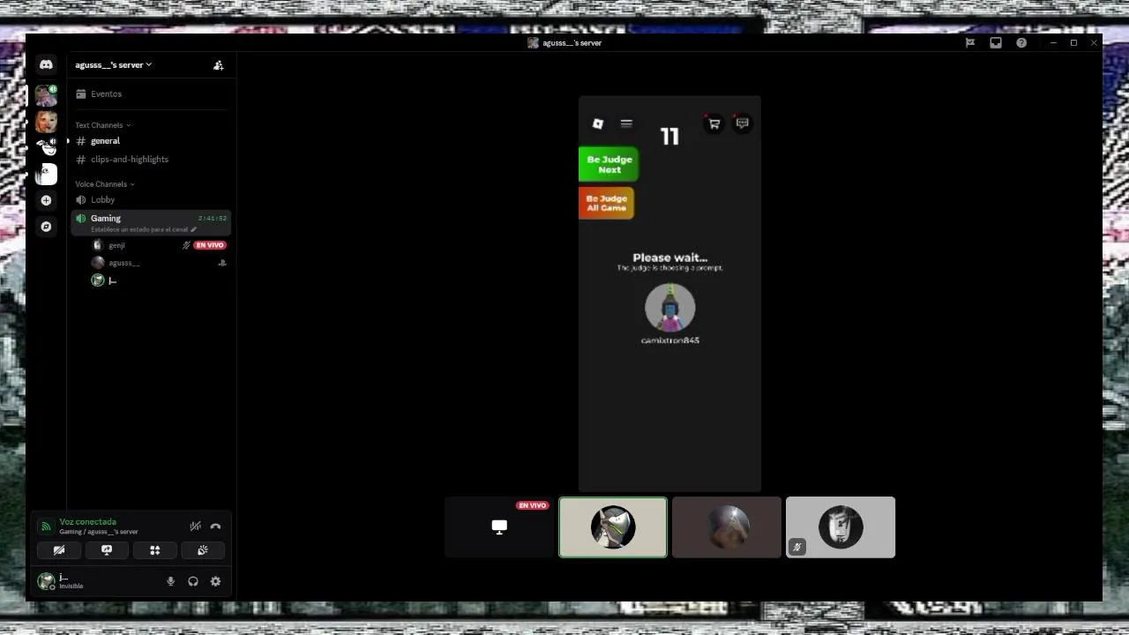Viewport: 1129px width, 635px height.
Task: Open Discord home direct messages
Action: (x=46, y=64)
